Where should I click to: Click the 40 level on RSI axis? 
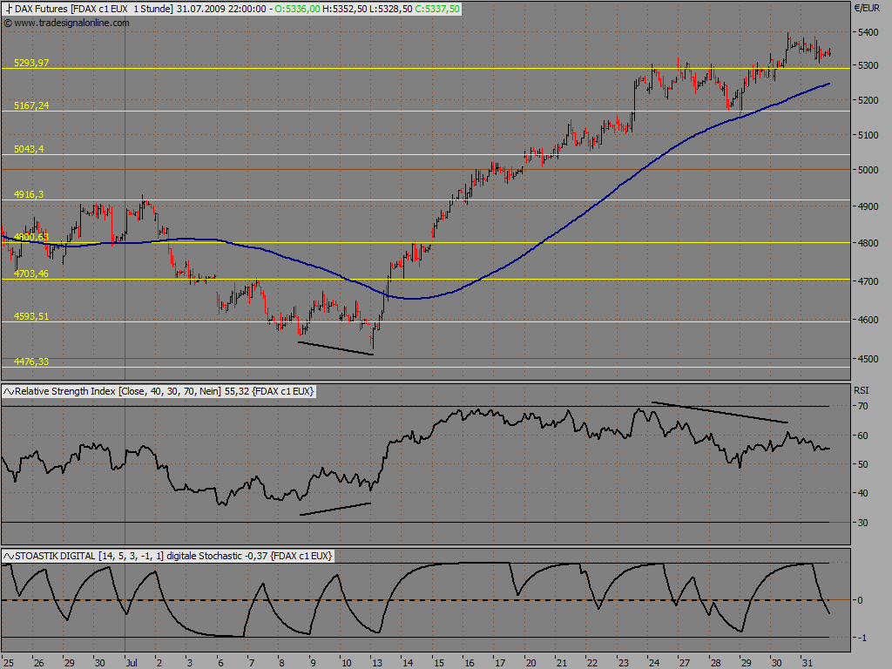click(863, 493)
